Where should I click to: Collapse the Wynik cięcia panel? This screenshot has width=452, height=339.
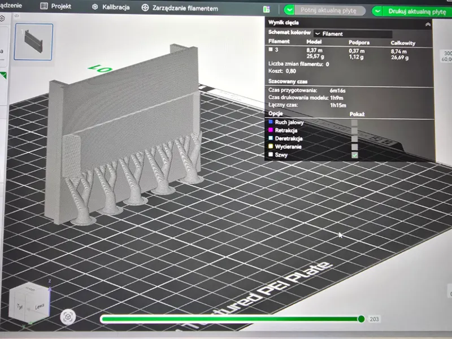[x=428, y=24]
